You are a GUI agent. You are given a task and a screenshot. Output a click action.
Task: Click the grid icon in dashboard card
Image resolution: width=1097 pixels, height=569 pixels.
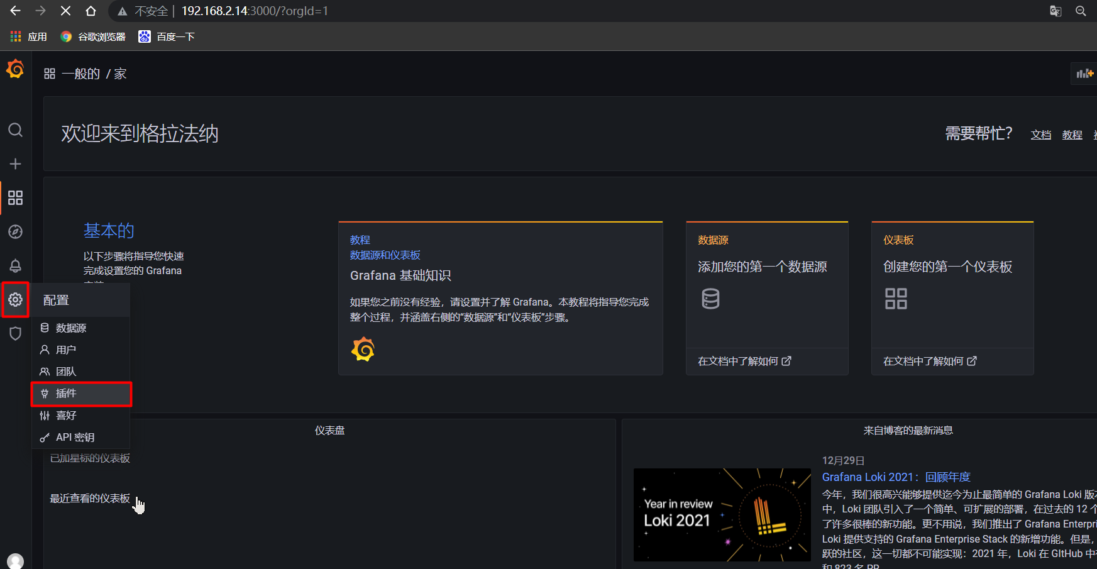click(896, 299)
